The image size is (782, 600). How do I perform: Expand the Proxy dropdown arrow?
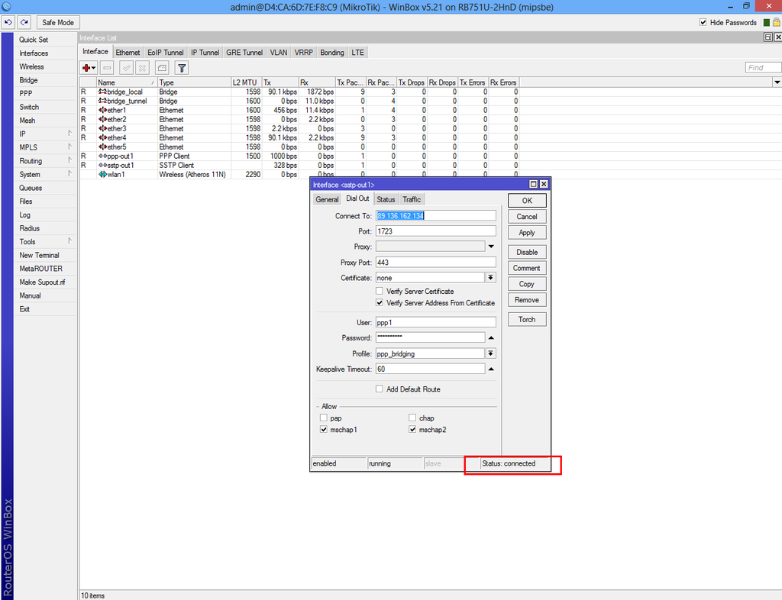point(491,244)
